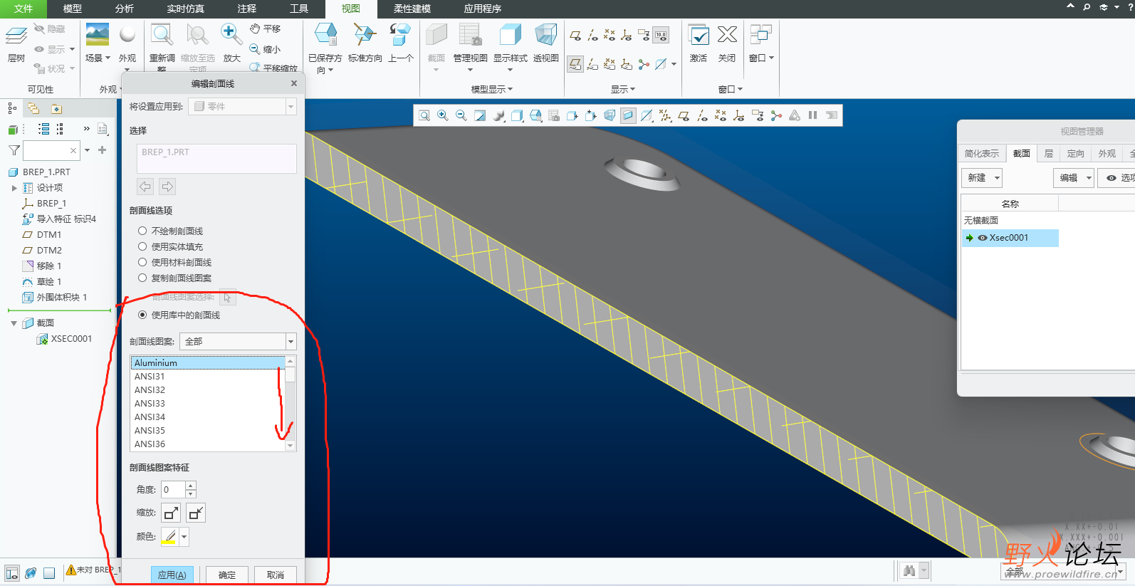The width and height of the screenshot is (1135, 586).
Task: Click pause simulation icon in graphics toolbar
Action: (x=812, y=115)
